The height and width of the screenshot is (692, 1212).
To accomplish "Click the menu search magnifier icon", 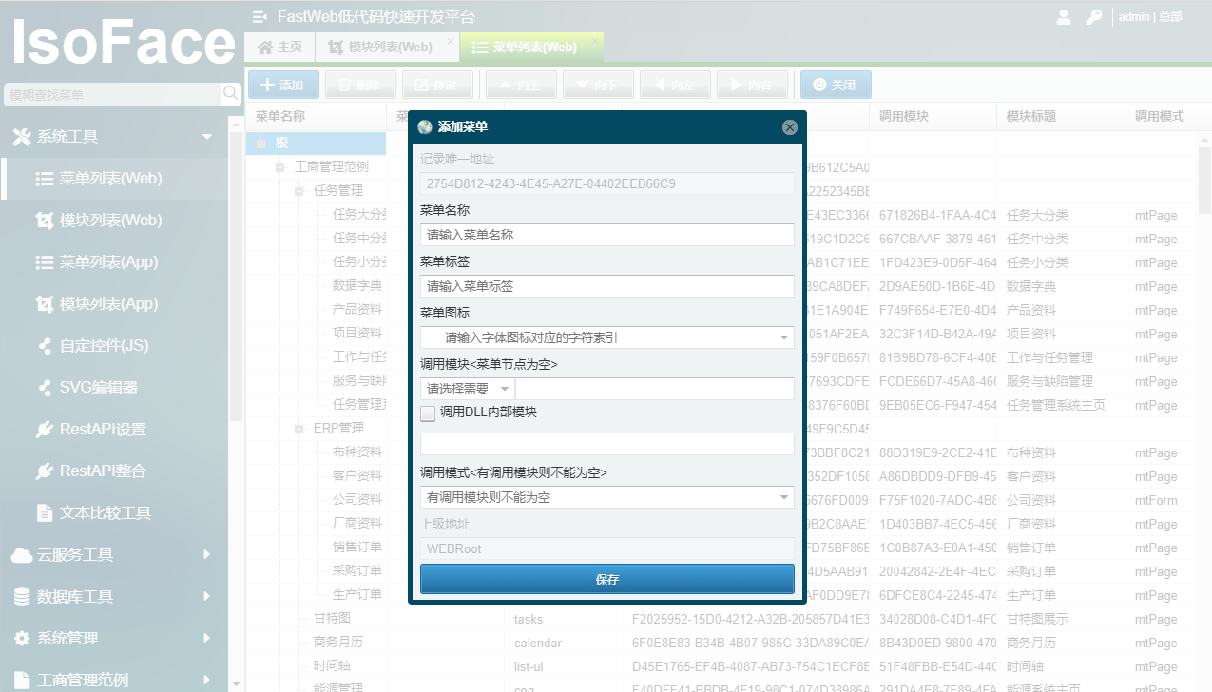I will [x=231, y=94].
